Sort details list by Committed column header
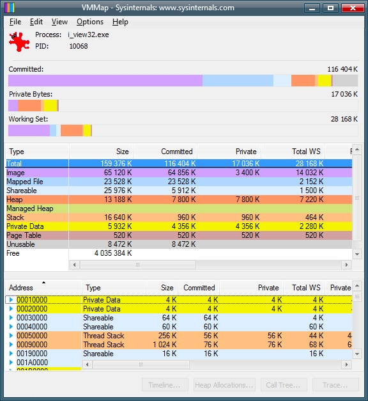The image size is (368, 401). pos(199,288)
